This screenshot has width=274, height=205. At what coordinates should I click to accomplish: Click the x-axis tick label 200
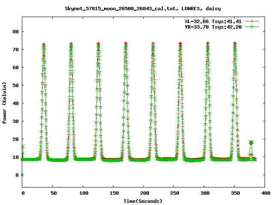pos(145,193)
